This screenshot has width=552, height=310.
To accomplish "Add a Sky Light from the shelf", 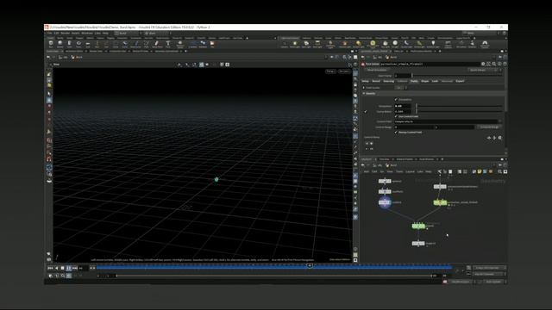I will point(386,44).
